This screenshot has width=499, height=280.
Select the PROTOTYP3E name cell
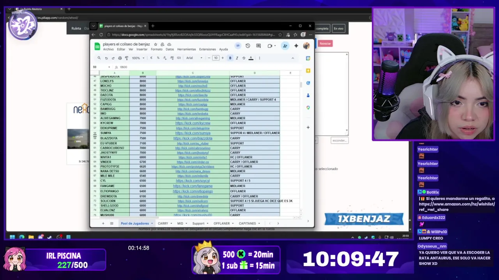coord(114,166)
